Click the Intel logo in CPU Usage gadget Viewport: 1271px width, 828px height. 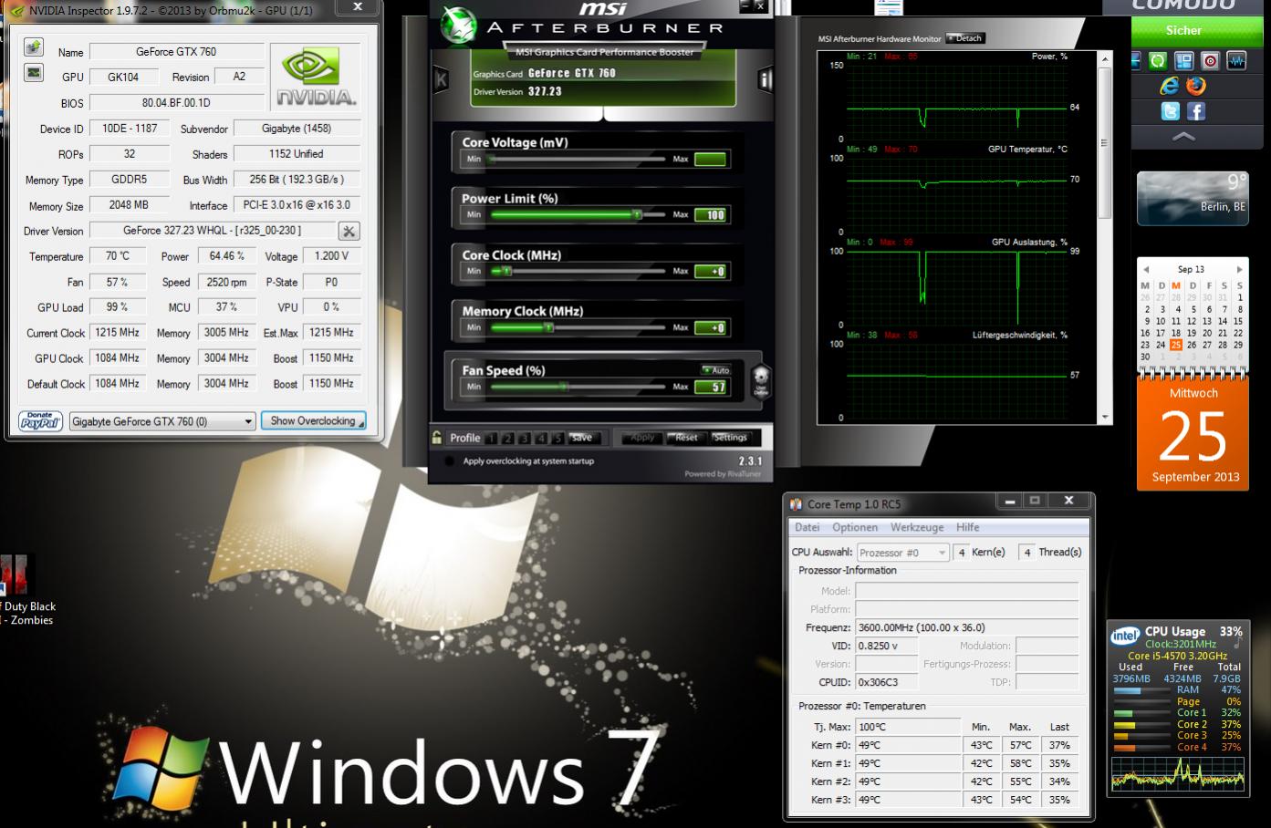(1125, 636)
